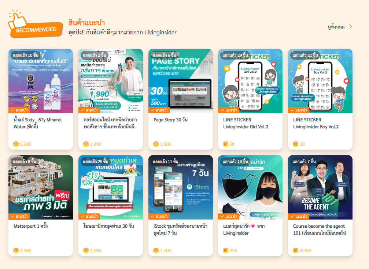Open 6Ty Mineral Water product image
369x269 pixels.
[41, 81]
